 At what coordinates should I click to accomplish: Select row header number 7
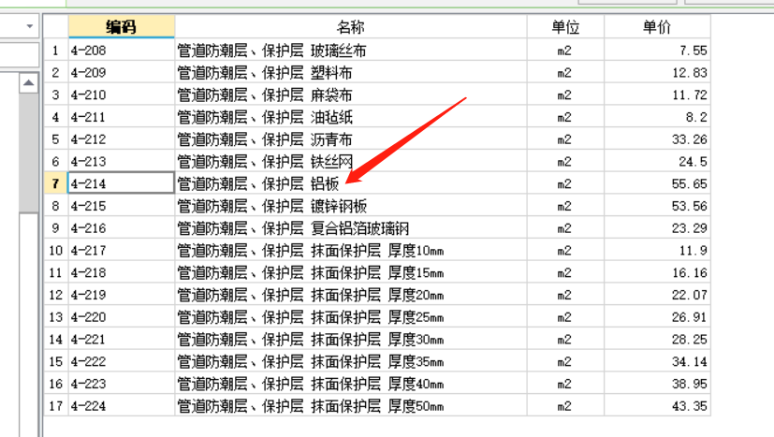pyautogui.click(x=56, y=183)
